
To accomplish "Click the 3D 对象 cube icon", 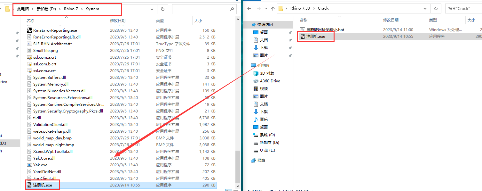I will point(256,73).
